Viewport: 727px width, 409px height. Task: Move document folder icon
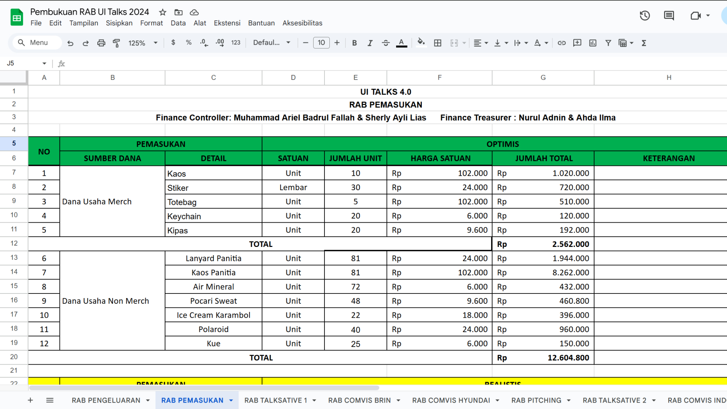point(178,12)
